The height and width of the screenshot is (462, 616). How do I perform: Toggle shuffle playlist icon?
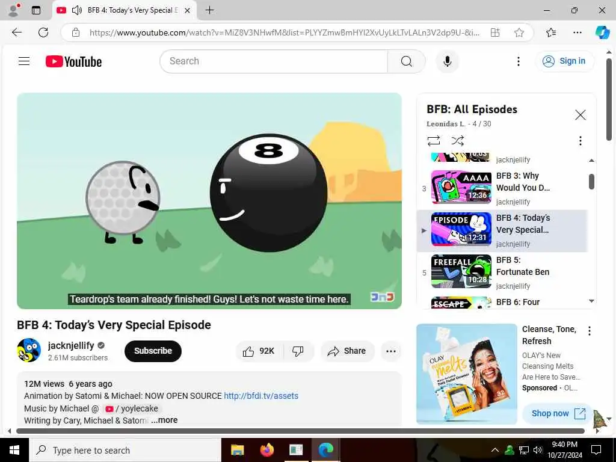458,141
